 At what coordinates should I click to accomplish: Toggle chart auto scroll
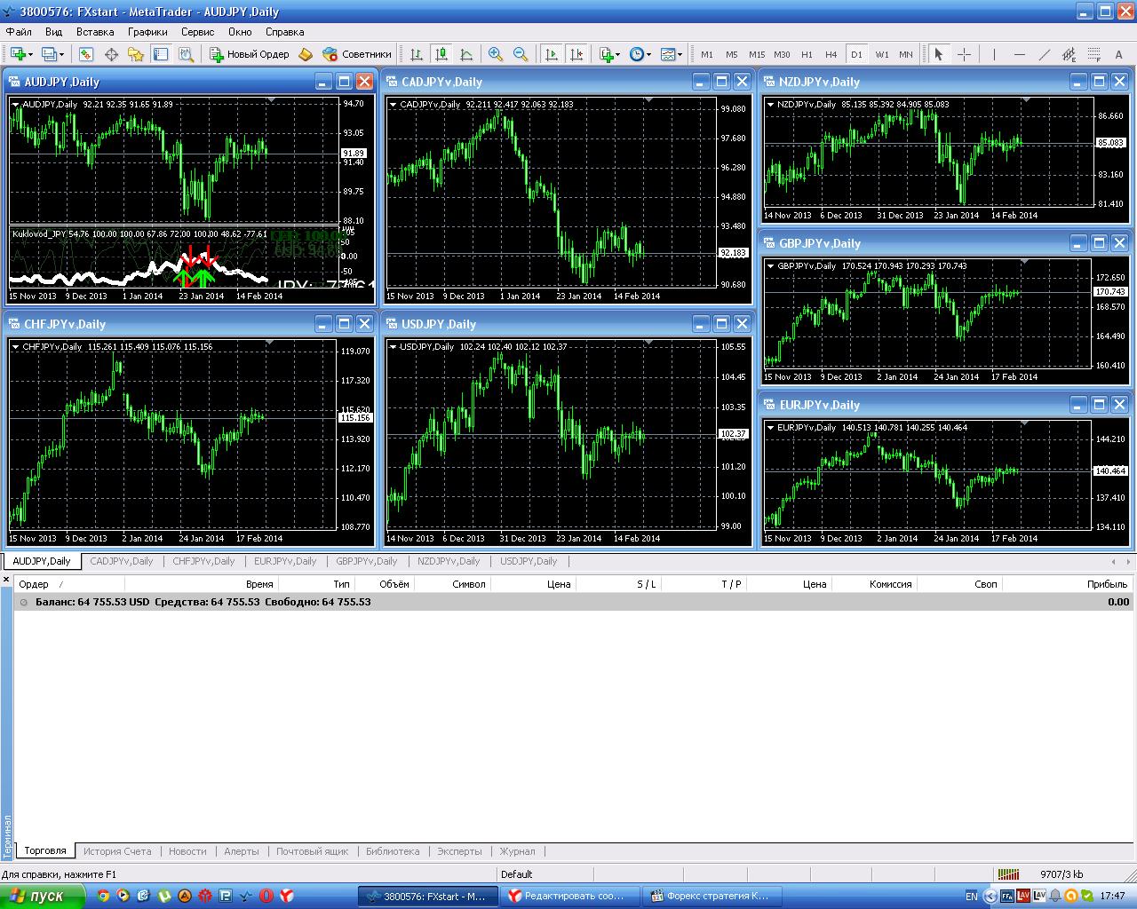tap(552, 54)
